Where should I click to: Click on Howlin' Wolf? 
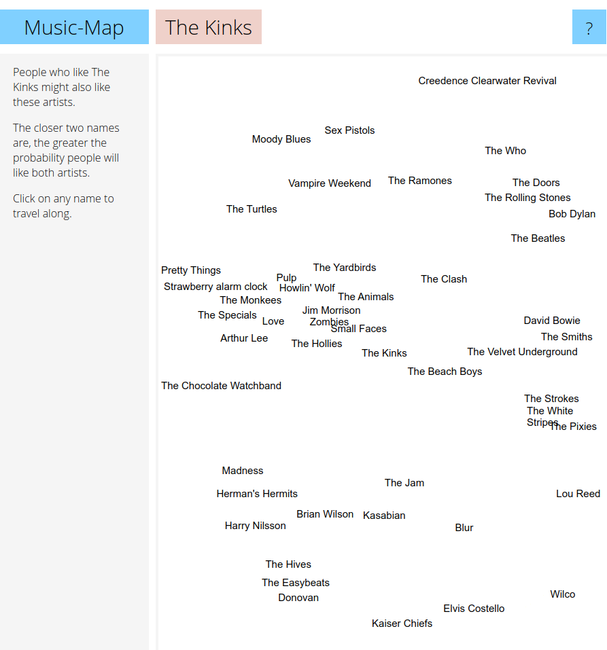(x=307, y=287)
